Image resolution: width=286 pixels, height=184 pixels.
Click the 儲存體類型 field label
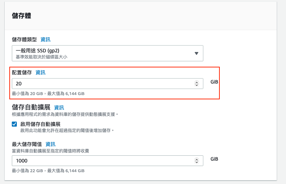(x=24, y=39)
